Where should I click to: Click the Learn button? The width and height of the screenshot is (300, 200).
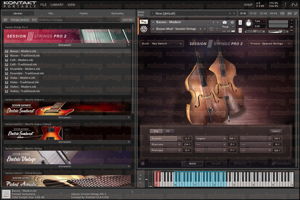point(276,131)
